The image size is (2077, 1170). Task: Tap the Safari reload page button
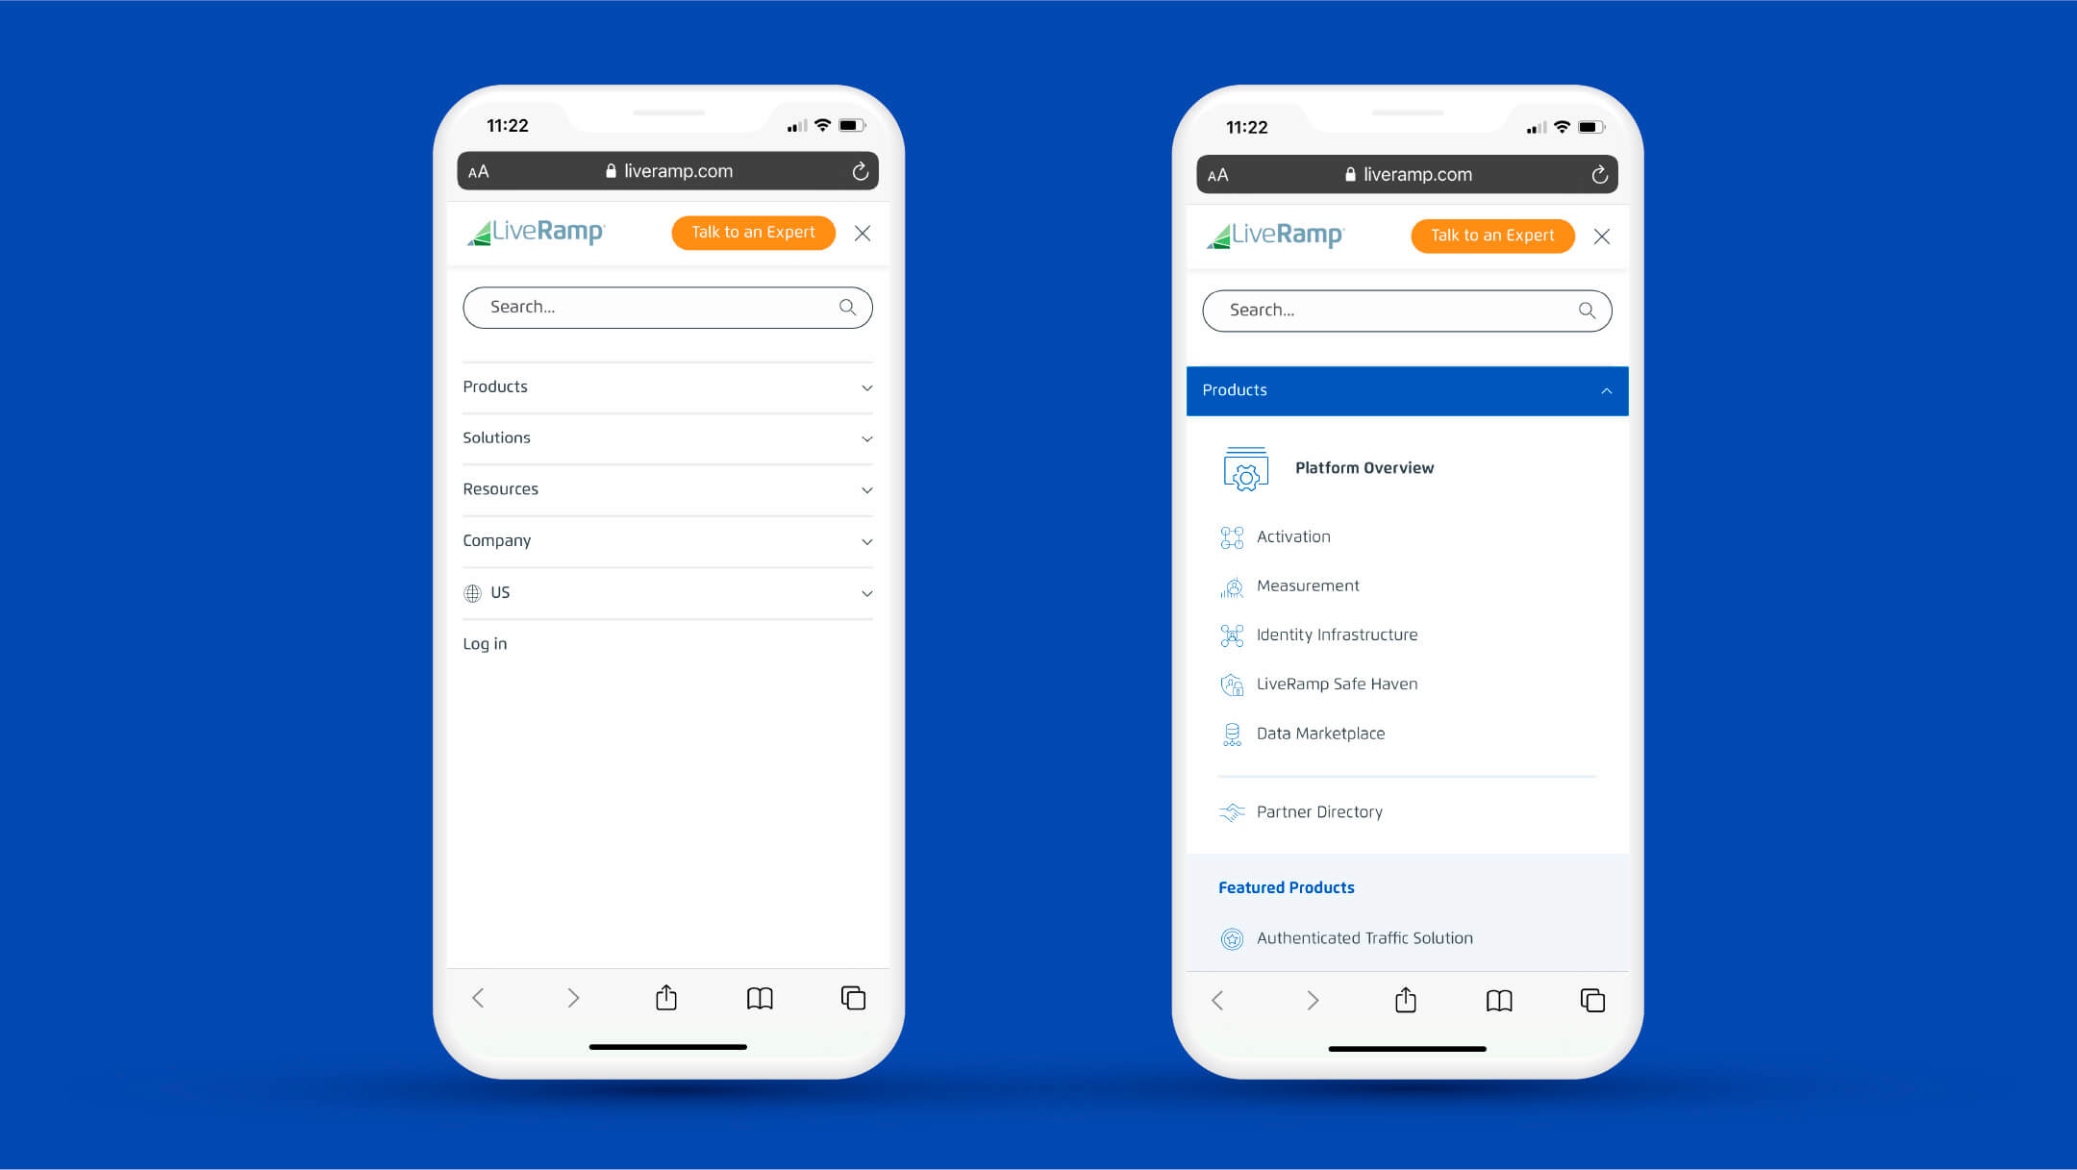pos(859,171)
